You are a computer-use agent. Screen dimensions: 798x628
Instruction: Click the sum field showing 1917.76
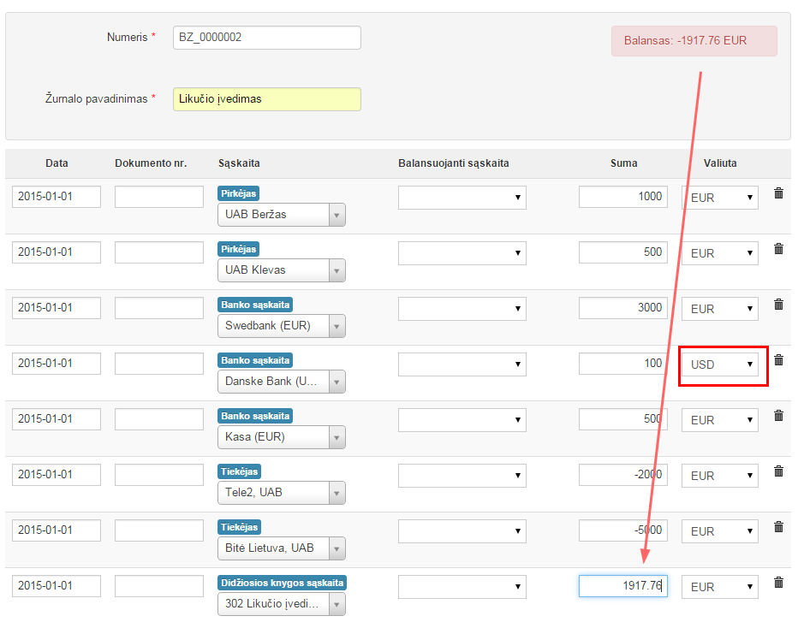[622, 586]
